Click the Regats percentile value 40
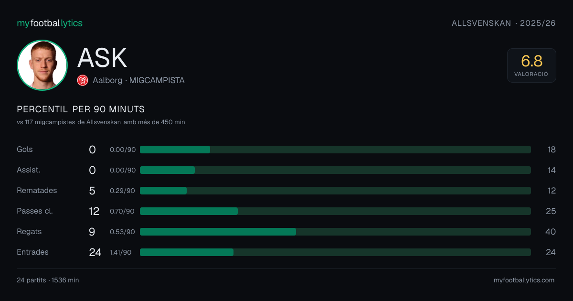Screen dimensions: 573x301 (551, 232)
